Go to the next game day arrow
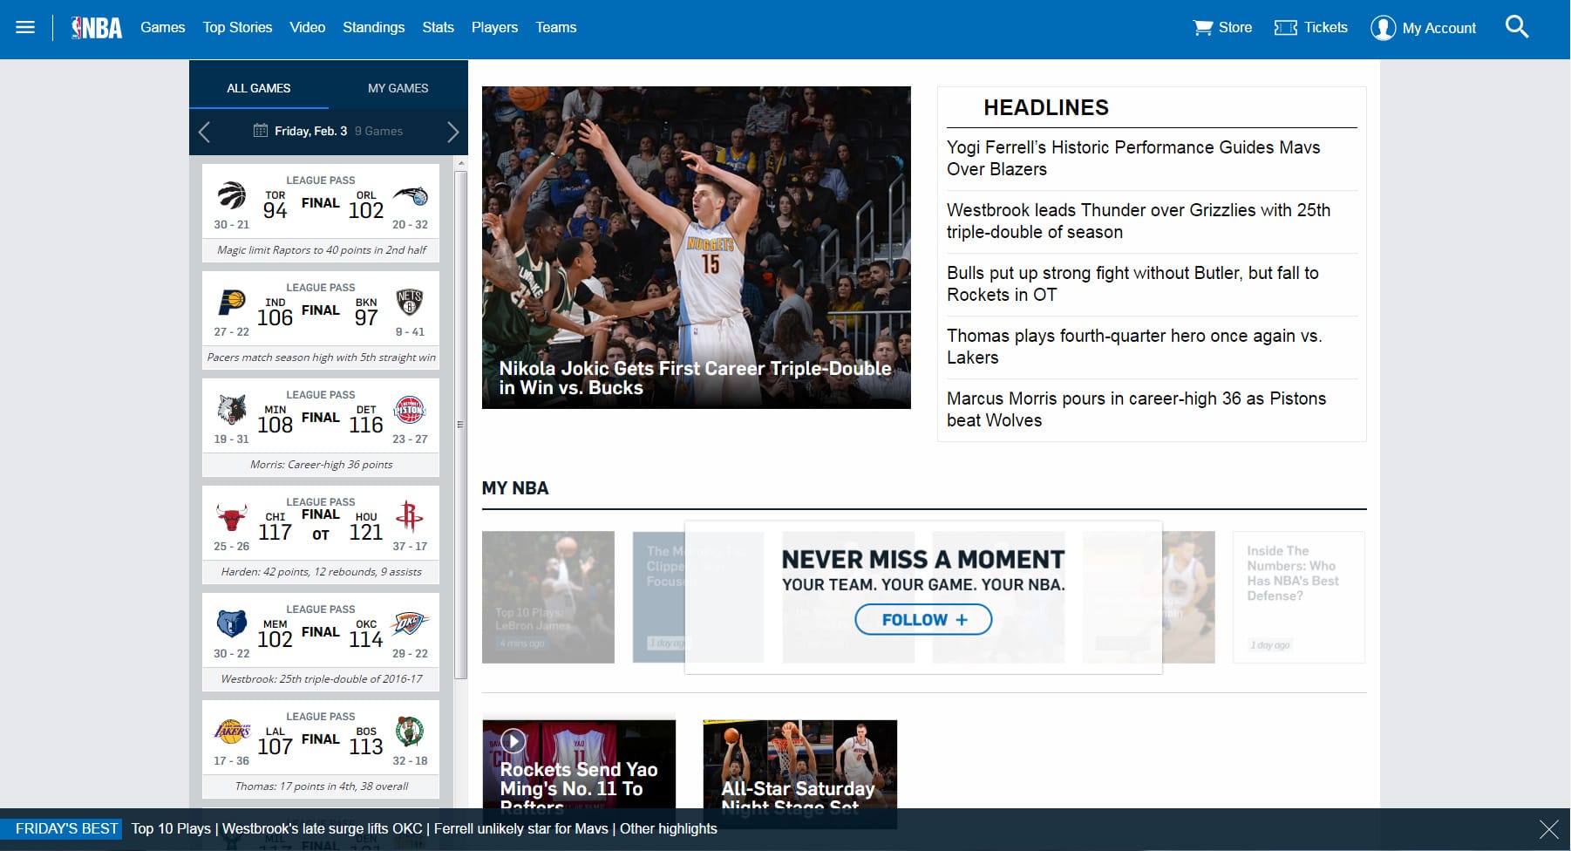The image size is (1571, 851). click(x=452, y=132)
